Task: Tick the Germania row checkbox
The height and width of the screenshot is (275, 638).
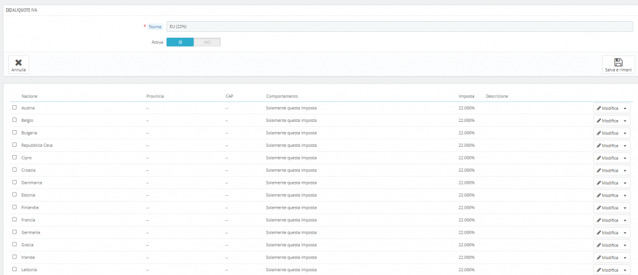Action: [15, 232]
